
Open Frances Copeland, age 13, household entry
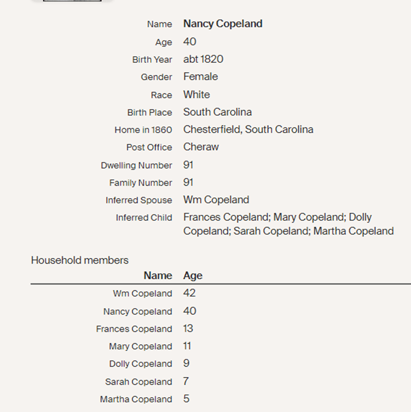[x=134, y=329]
